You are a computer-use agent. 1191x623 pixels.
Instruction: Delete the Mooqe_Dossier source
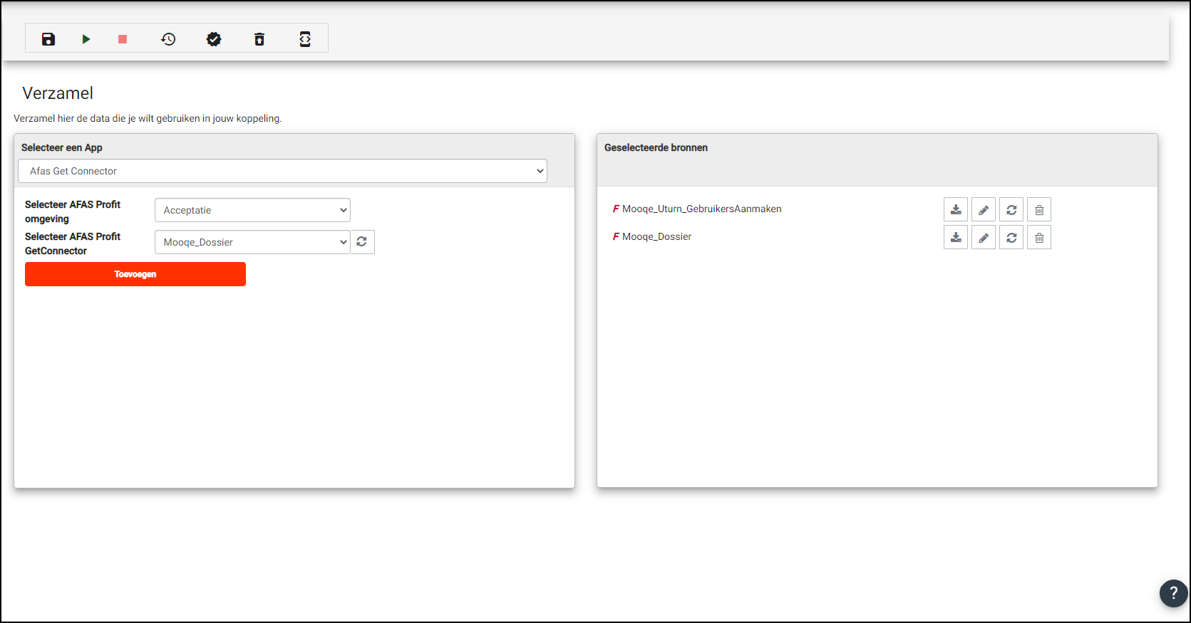pyautogui.click(x=1039, y=238)
